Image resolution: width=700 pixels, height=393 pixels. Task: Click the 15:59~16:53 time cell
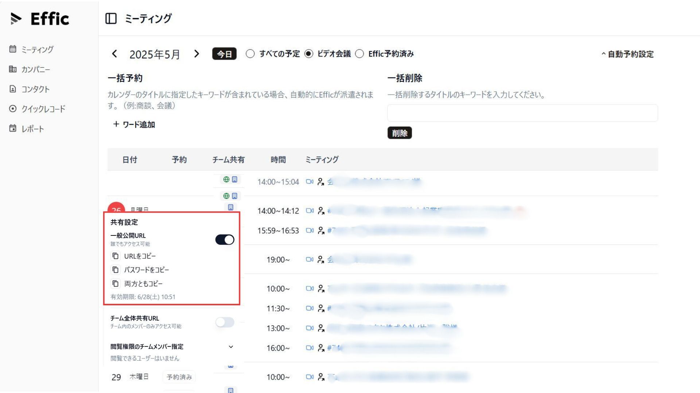[x=278, y=231]
